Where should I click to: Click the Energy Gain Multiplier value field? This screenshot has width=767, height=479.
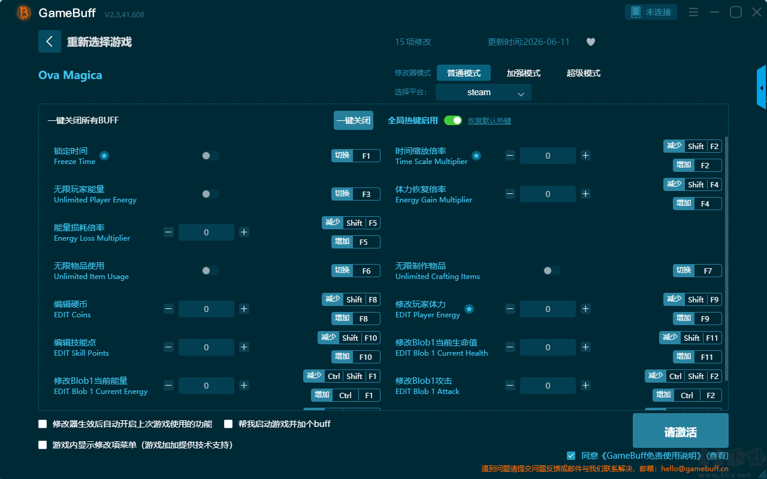(x=548, y=194)
